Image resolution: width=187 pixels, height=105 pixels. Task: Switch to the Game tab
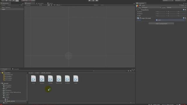click(x=50, y=3)
